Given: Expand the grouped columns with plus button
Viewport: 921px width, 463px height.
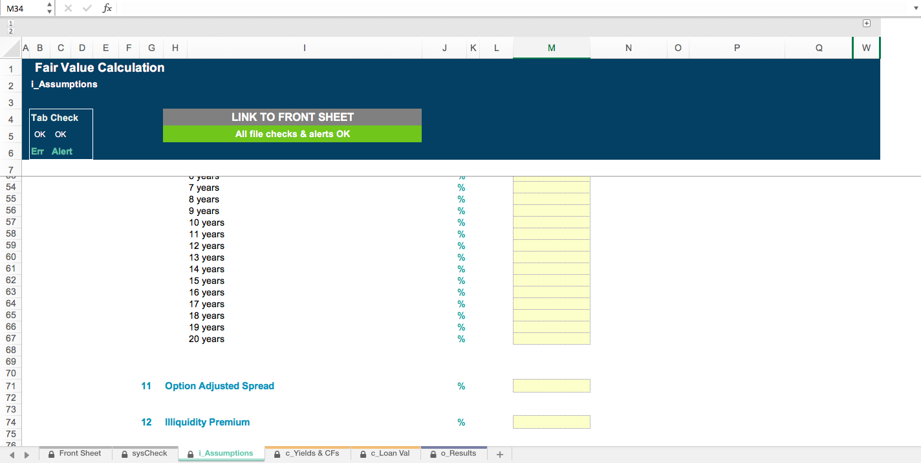Looking at the screenshot, I should click(x=867, y=23).
